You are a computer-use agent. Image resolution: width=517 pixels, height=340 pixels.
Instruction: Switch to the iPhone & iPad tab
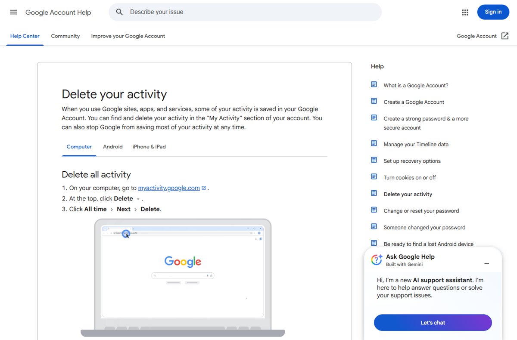click(149, 147)
